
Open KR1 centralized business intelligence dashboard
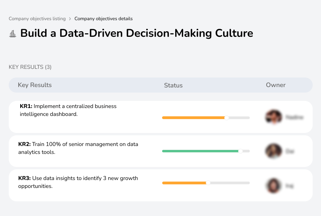pos(160,117)
